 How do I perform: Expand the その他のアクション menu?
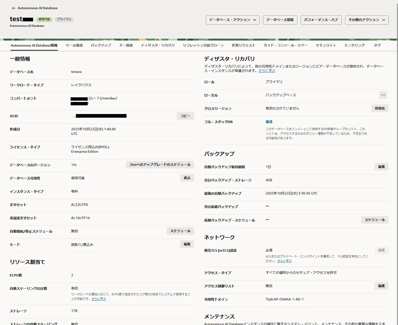click(x=367, y=20)
